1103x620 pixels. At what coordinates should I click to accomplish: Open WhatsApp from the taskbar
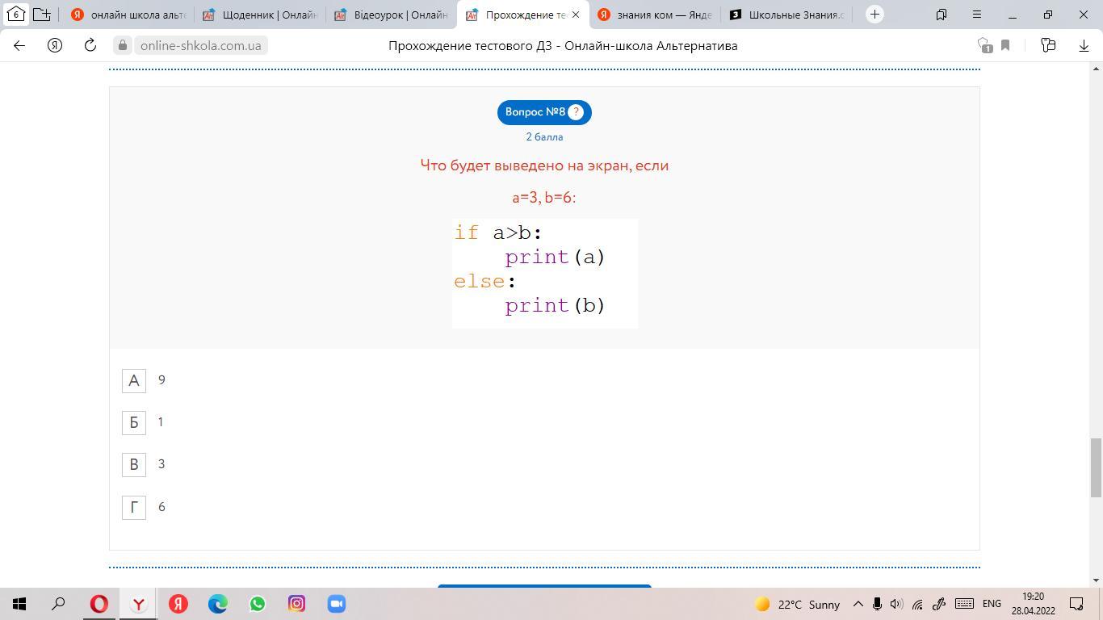[258, 604]
